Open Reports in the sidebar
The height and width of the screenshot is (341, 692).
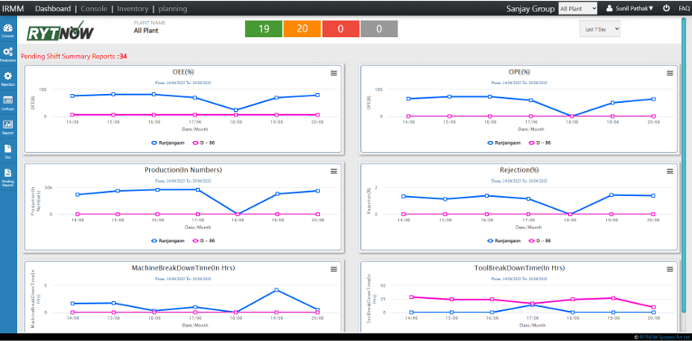(7, 126)
